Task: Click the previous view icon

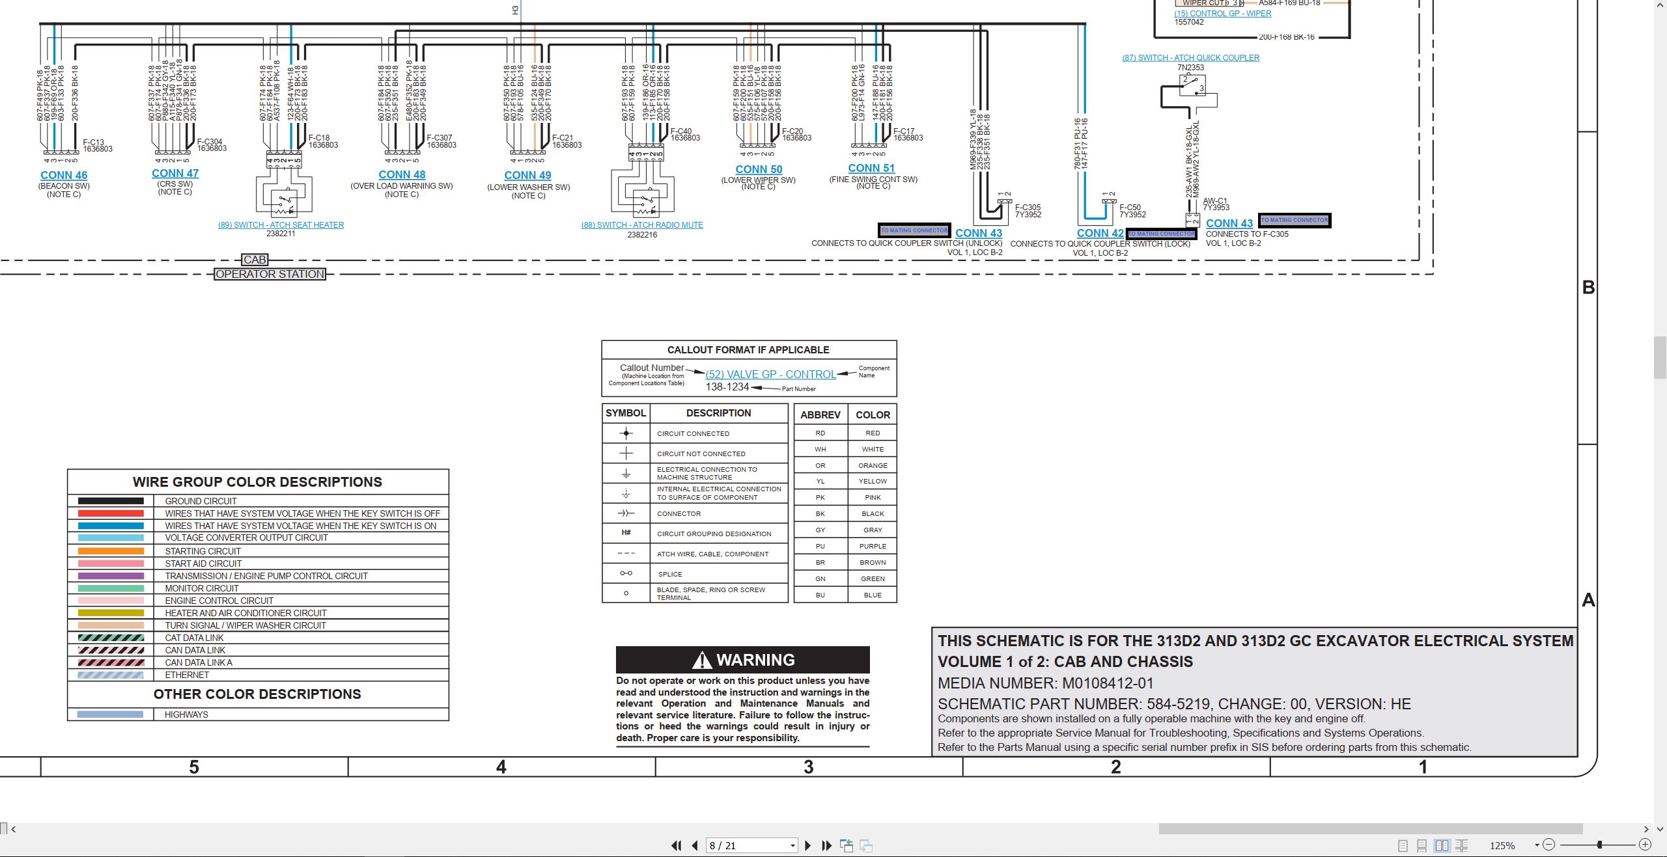Action: 847,845
